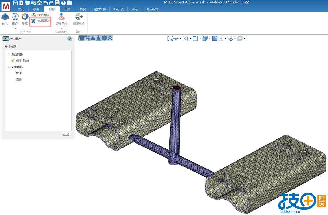Open the dropdown next to the eye visibility icon
The height and width of the screenshot is (215, 328).
click(x=235, y=38)
